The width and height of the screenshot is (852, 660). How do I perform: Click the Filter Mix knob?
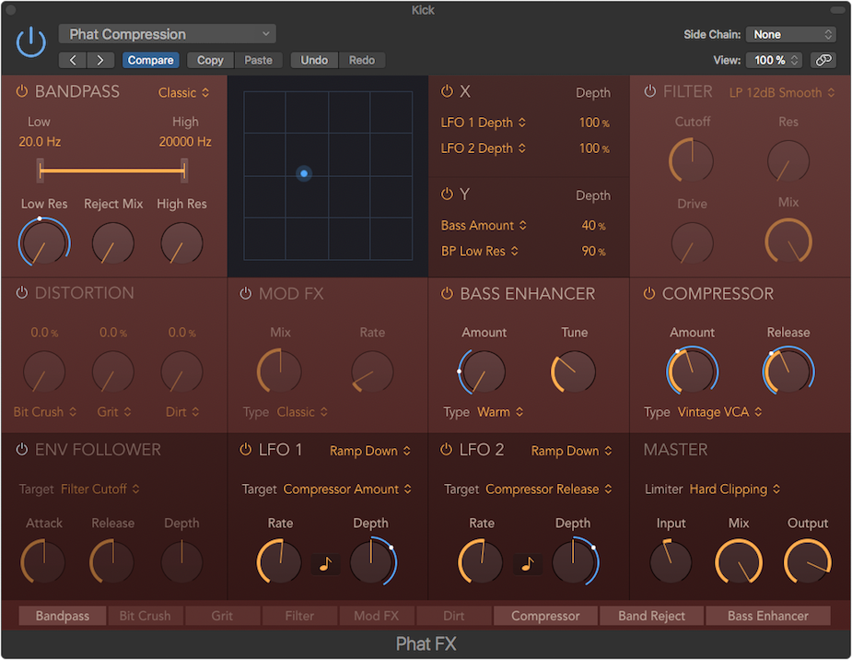pyautogui.click(x=788, y=242)
